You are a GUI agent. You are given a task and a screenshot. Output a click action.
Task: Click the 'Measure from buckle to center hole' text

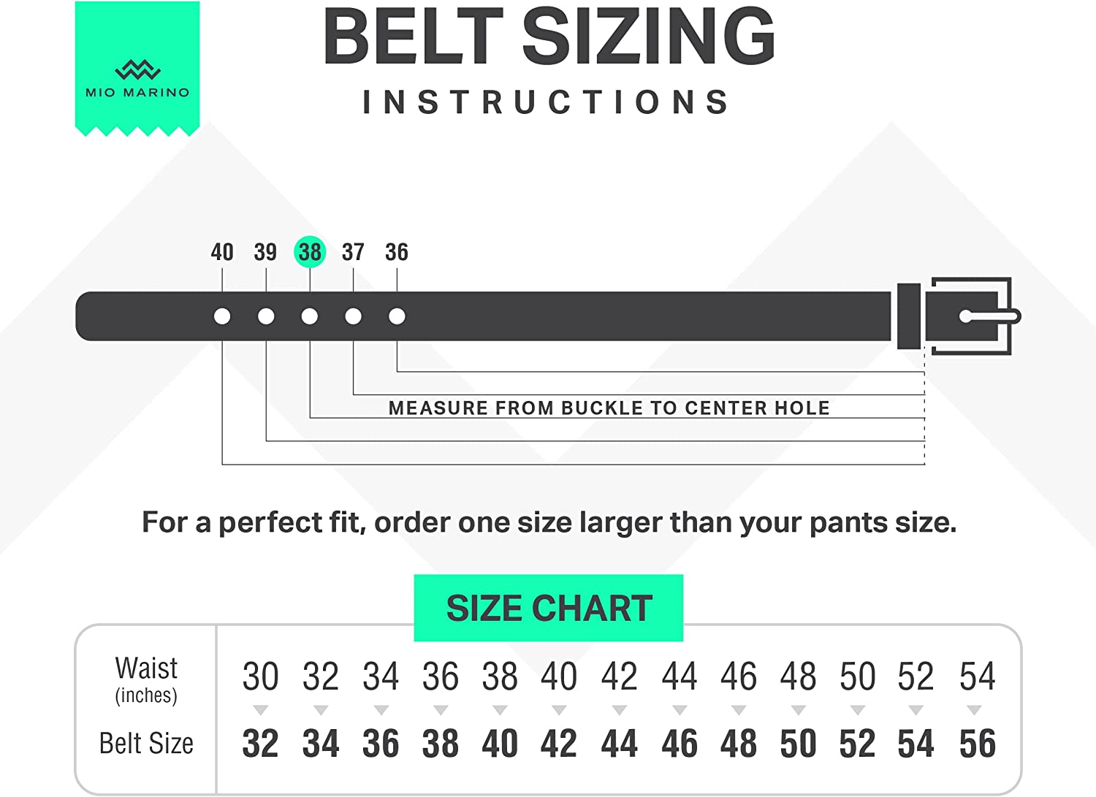609,408
